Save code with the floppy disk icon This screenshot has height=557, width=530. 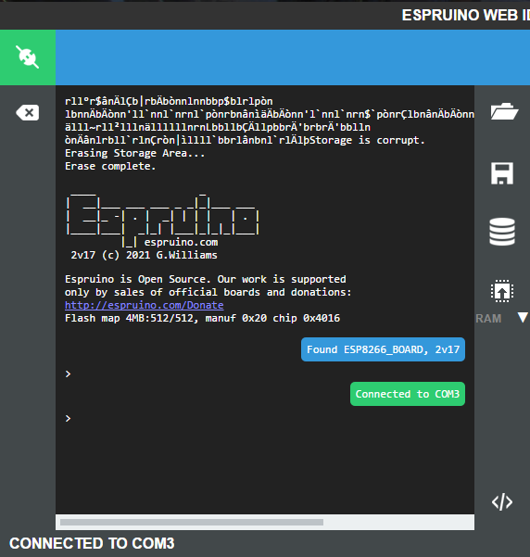[x=502, y=173]
